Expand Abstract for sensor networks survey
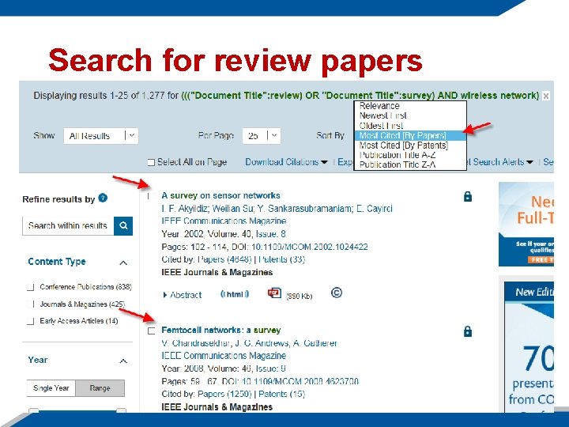 pyautogui.click(x=183, y=295)
